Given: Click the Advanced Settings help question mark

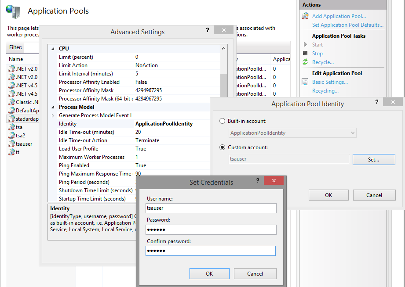Looking at the screenshot, I should coord(208,30).
